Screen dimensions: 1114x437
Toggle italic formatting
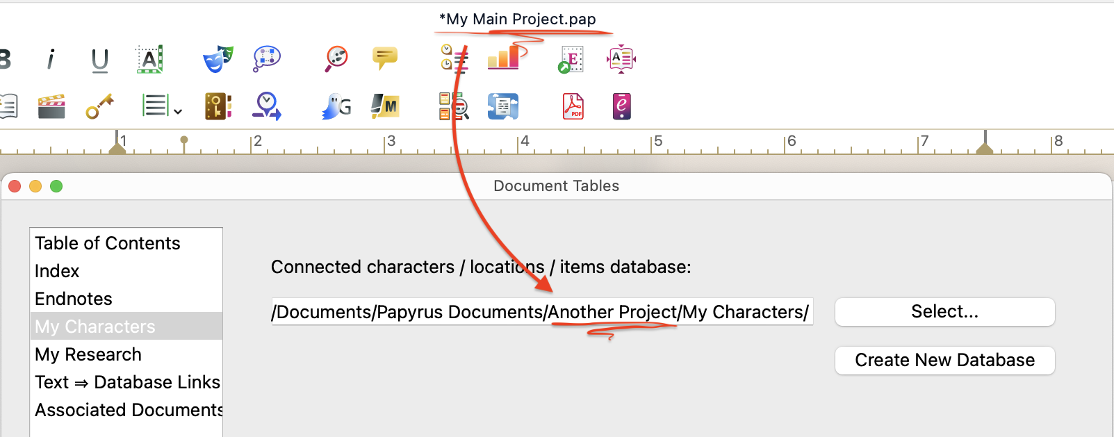[x=51, y=60]
